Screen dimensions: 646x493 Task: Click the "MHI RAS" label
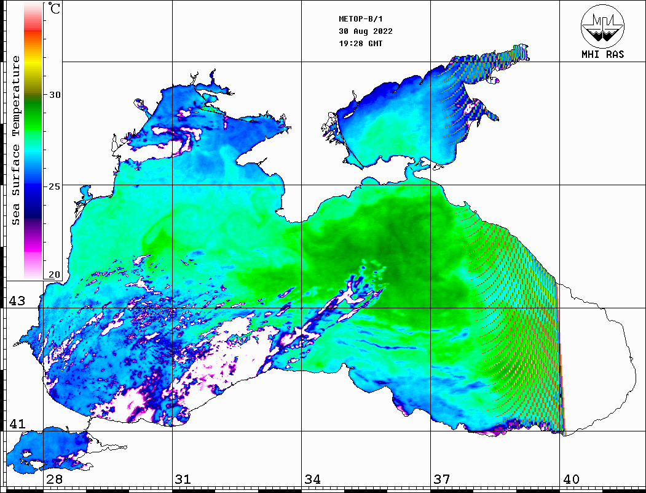click(603, 54)
